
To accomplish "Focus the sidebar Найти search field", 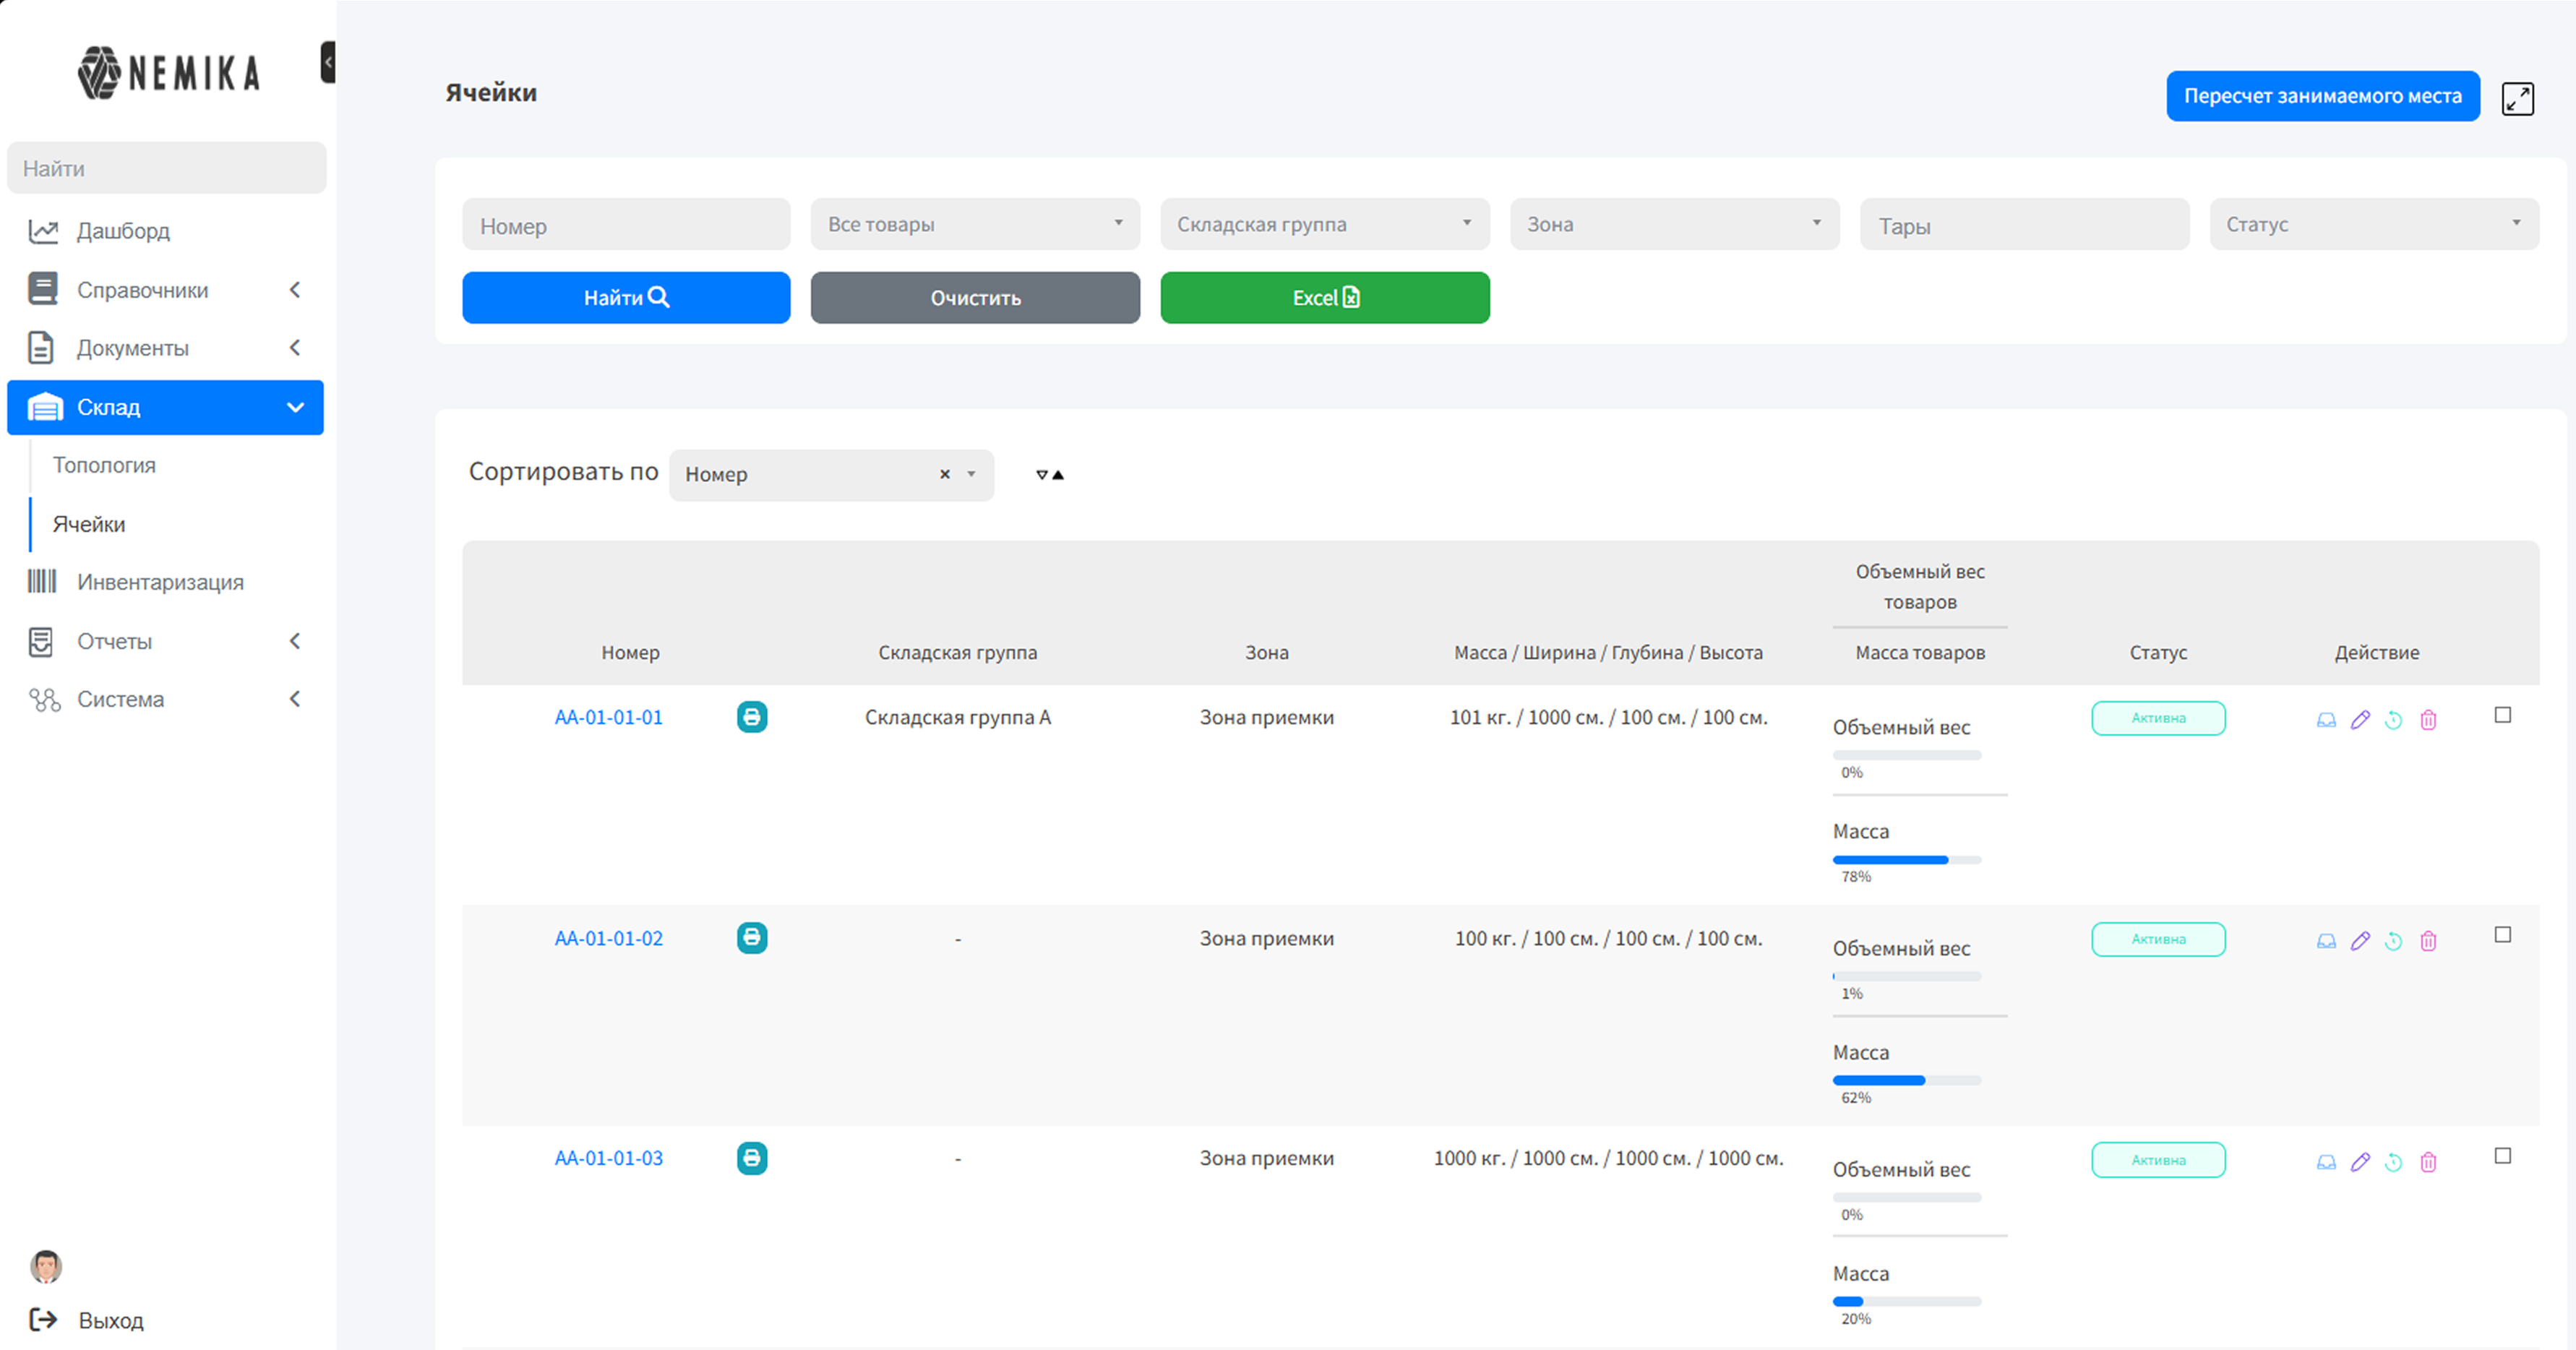I will [x=166, y=168].
